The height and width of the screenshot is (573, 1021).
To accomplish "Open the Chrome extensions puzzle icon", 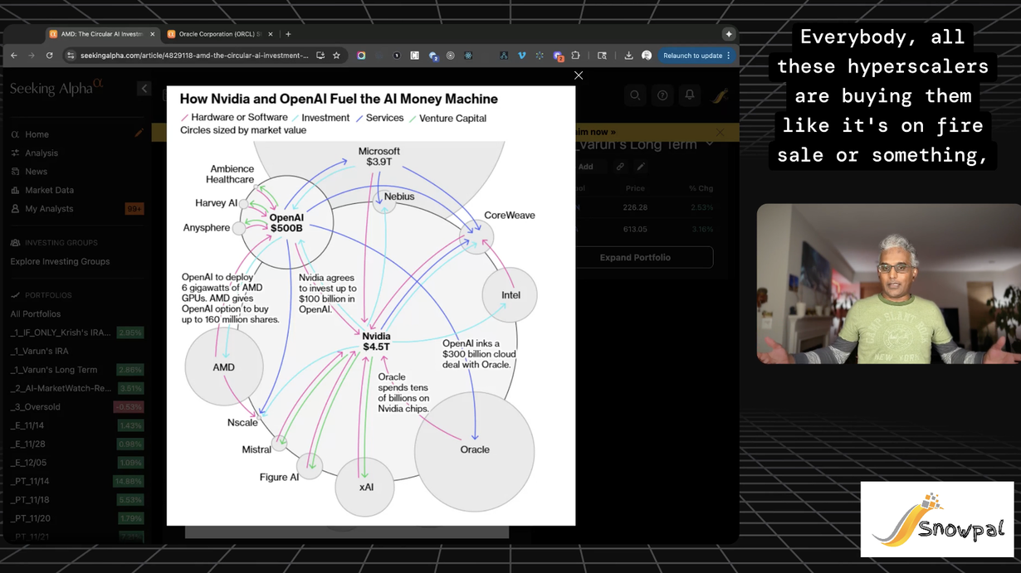I will point(575,56).
